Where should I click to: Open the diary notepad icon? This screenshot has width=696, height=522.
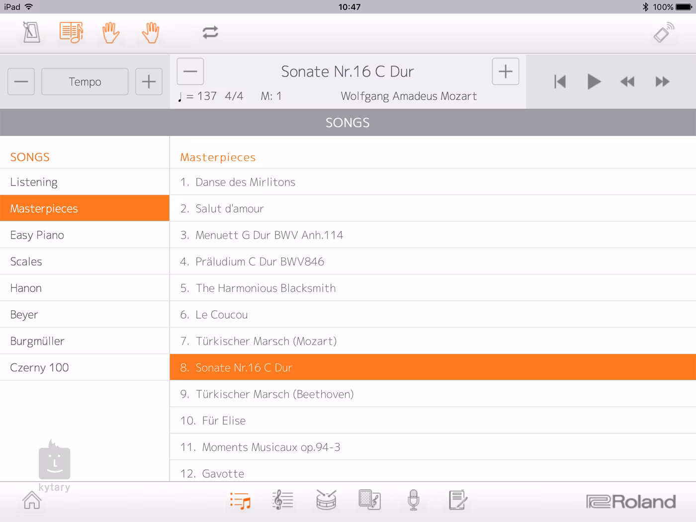(x=457, y=500)
